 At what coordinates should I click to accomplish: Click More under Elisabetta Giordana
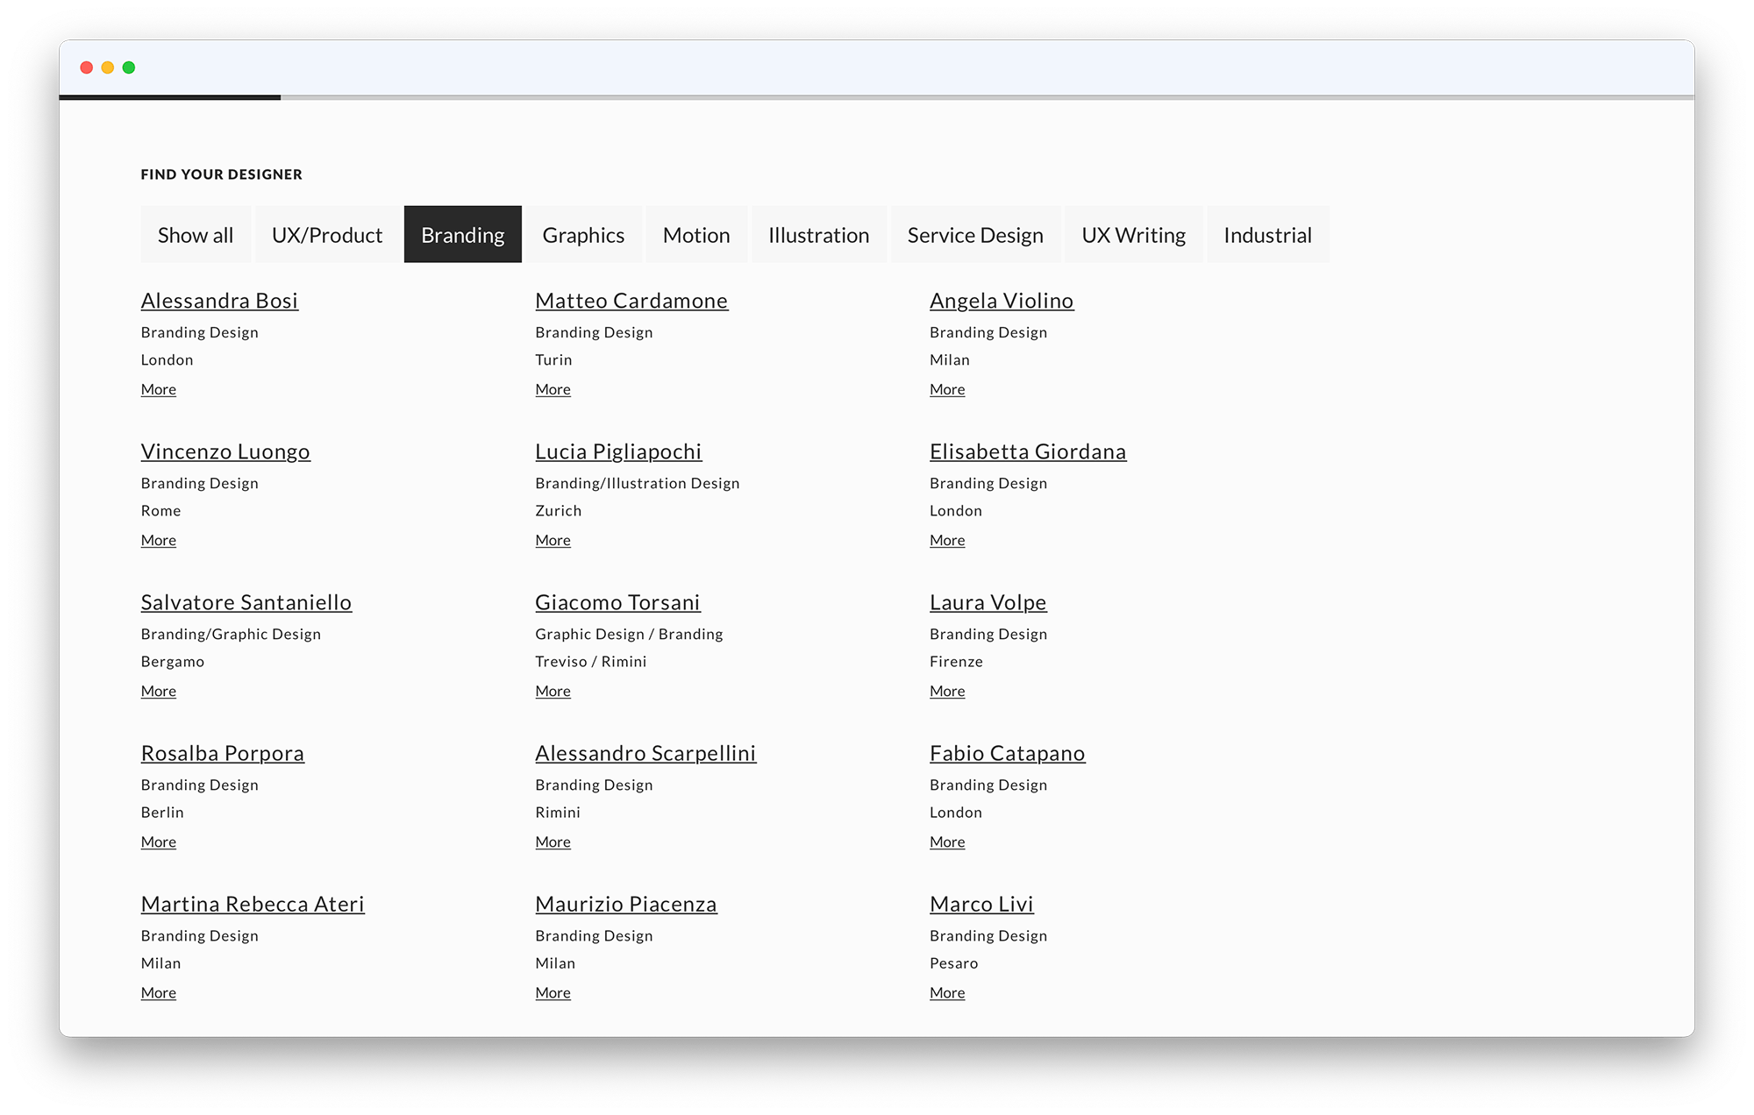(x=947, y=540)
